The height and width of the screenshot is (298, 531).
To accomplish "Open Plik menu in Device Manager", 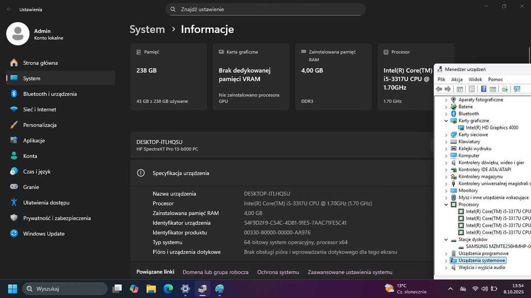I will click(x=441, y=80).
